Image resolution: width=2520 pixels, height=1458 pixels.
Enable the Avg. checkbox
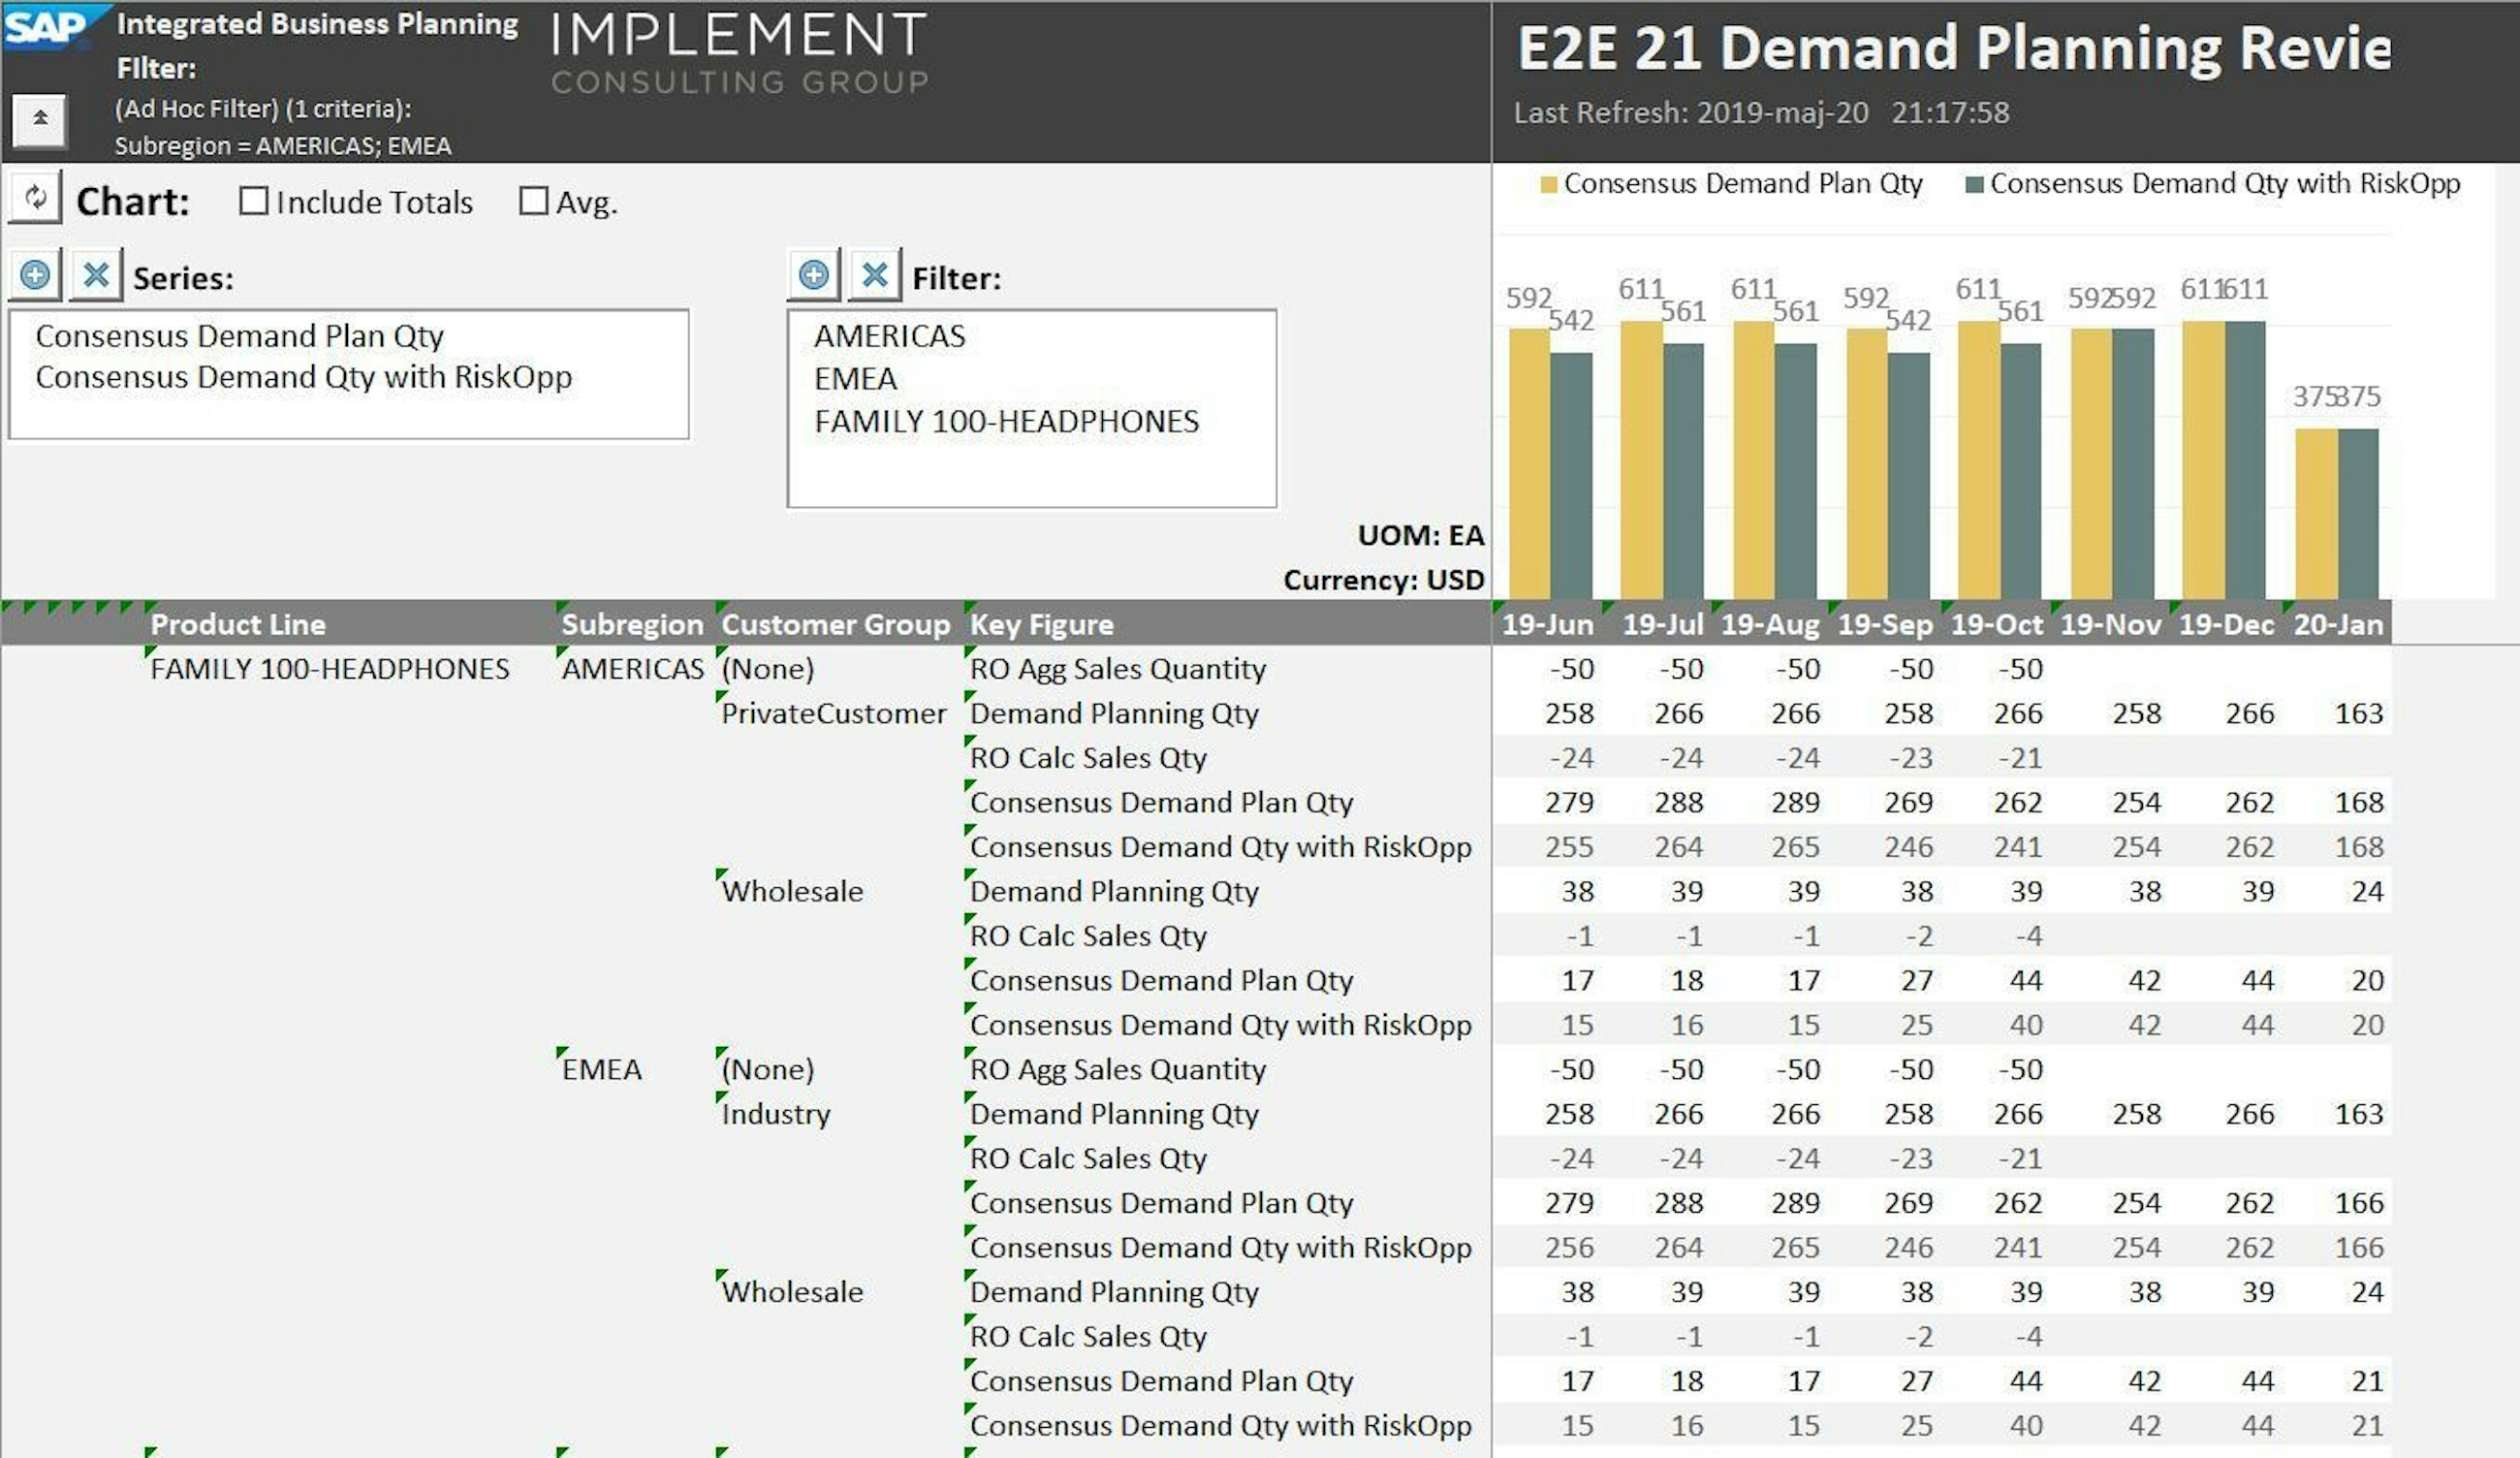pyautogui.click(x=533, y=200)
